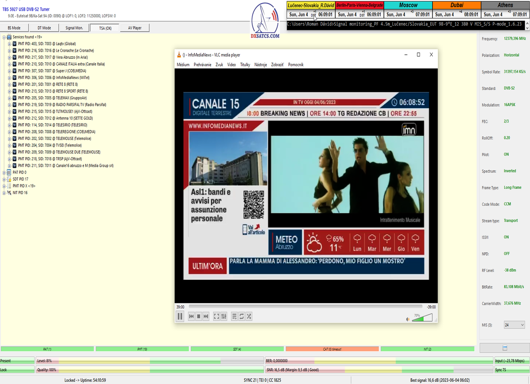Image resolution: width=530 pixels, height=384 pixels.
Task: Expand the NIT PID 16 tree node
Action: coord(4,193)
